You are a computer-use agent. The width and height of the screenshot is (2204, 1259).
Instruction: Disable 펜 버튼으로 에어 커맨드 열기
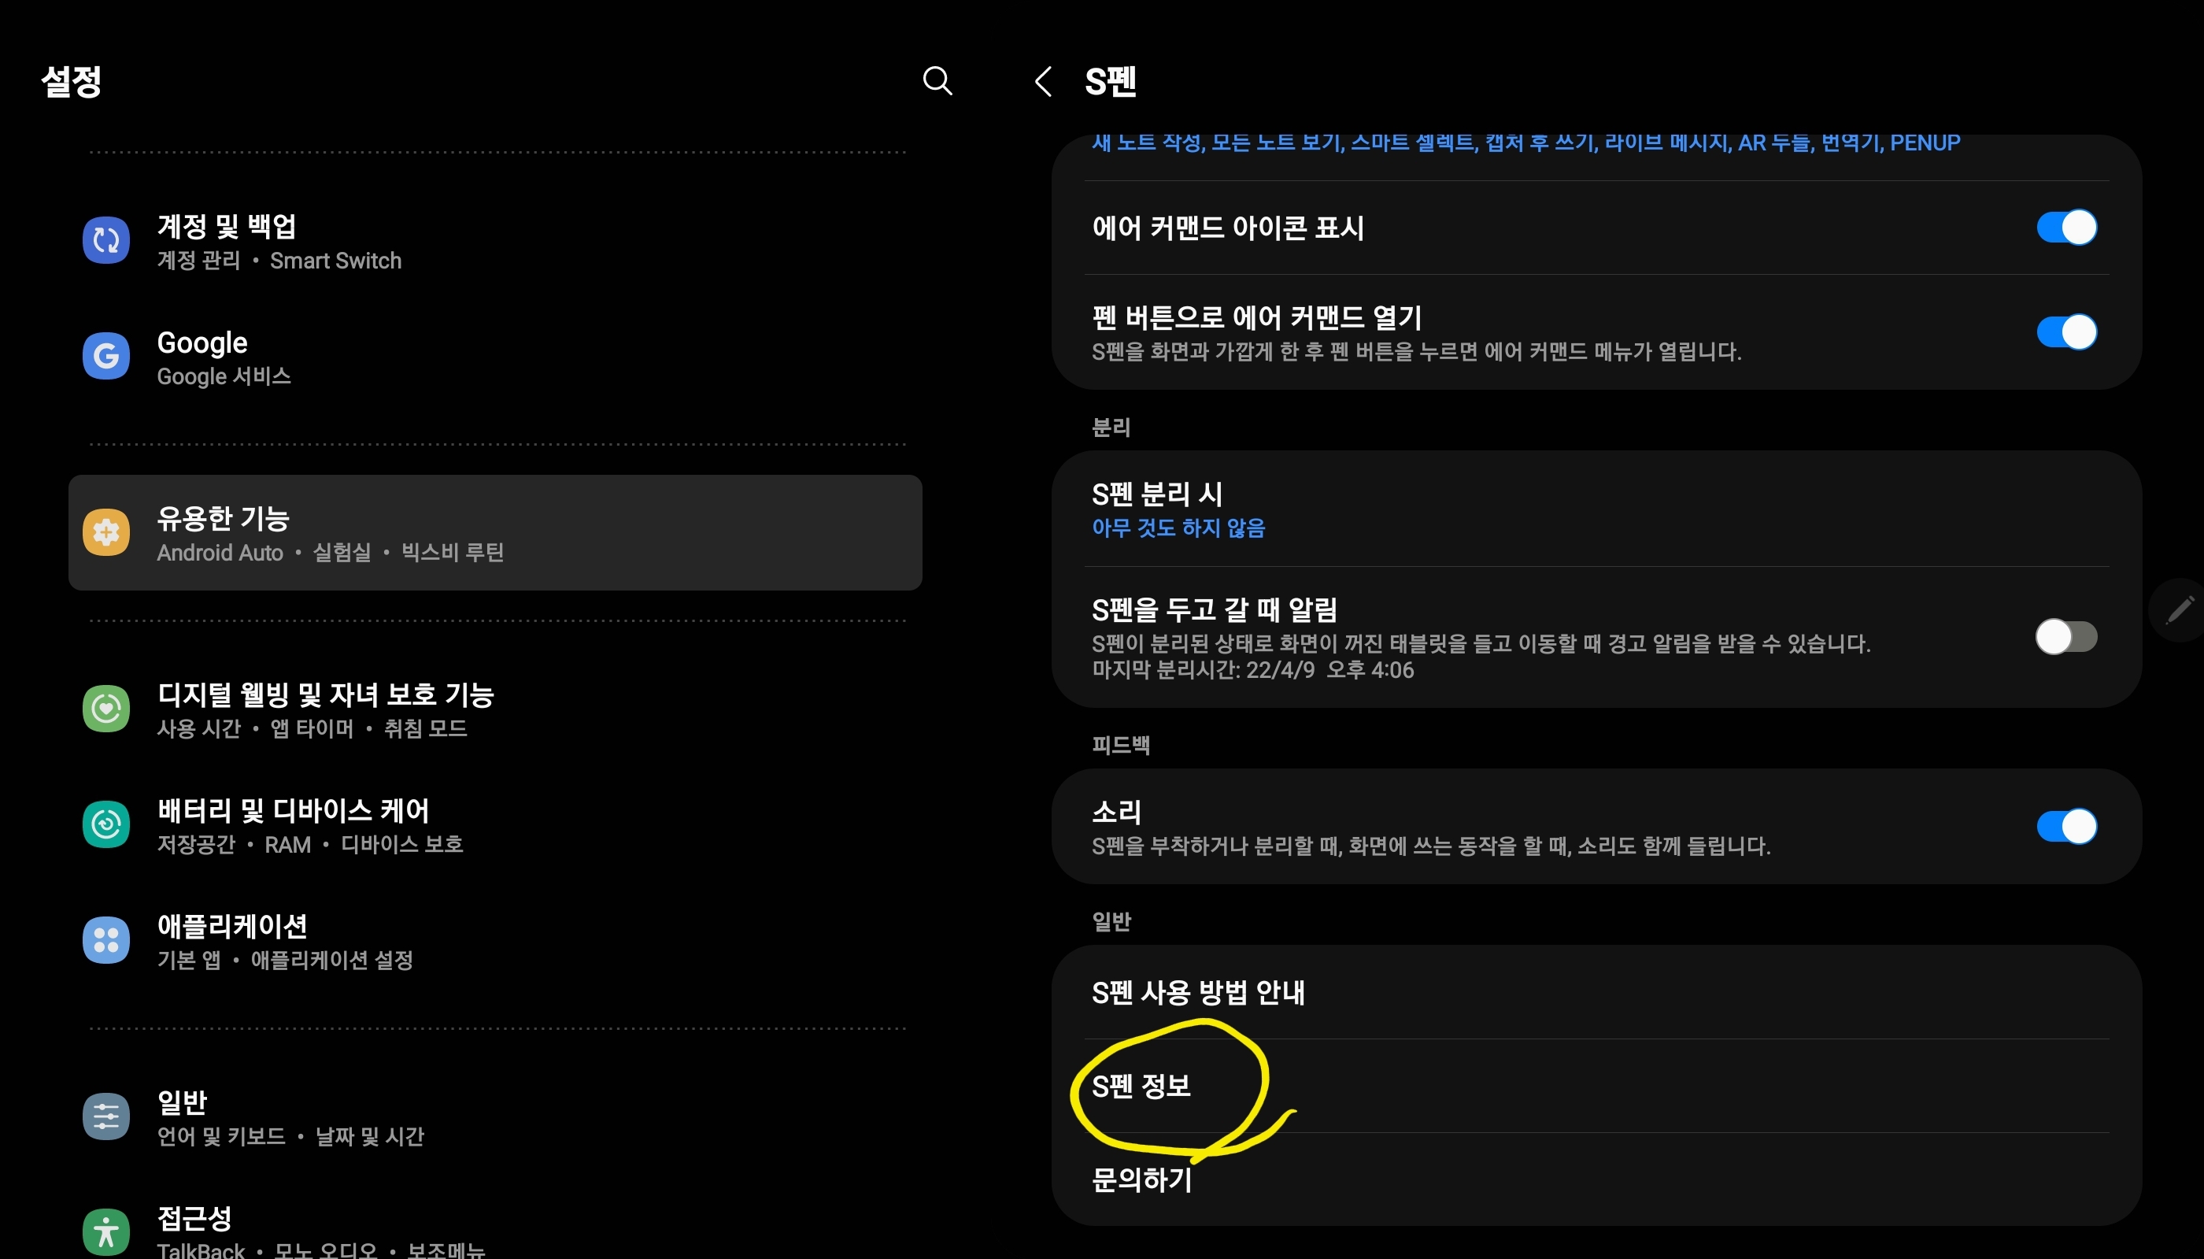2068,331
